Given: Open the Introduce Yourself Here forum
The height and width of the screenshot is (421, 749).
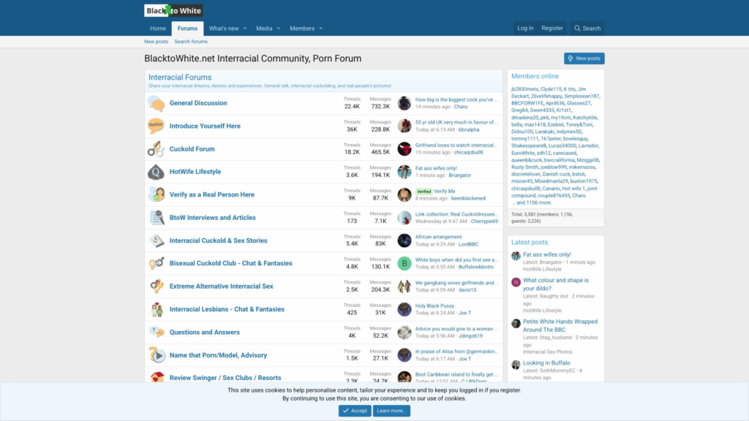Looking at the screenshot, I should click(205, 126).
